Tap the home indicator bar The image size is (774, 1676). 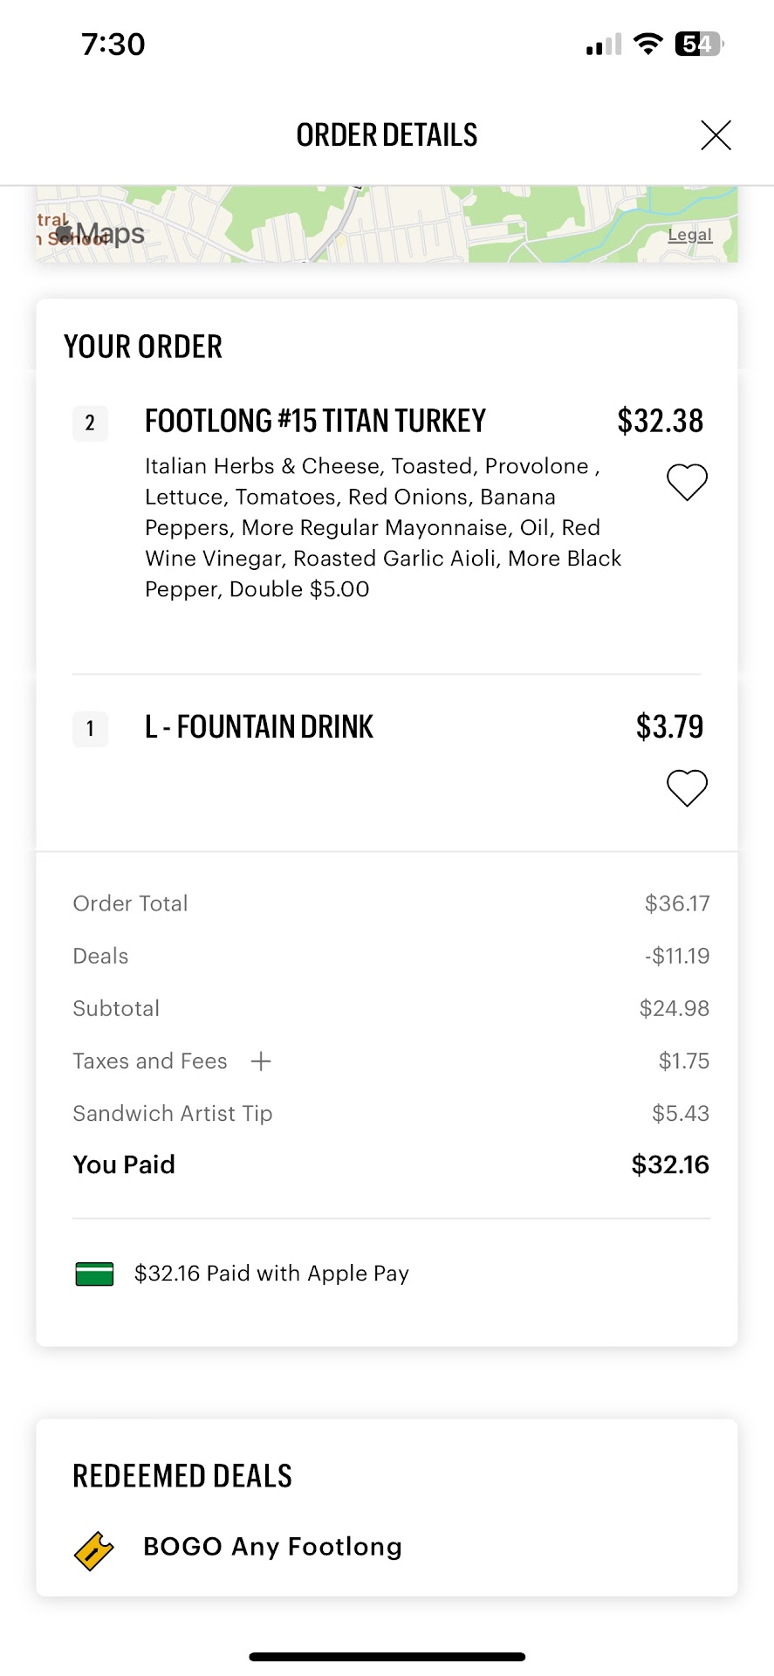tap(387, 1656)
